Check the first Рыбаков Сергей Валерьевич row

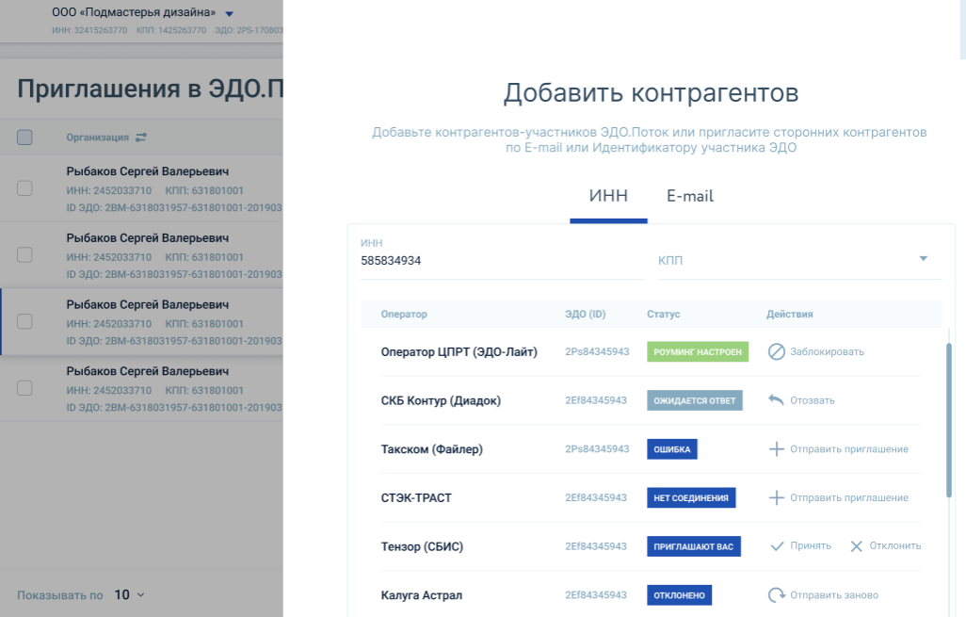[x=25, y=188]
